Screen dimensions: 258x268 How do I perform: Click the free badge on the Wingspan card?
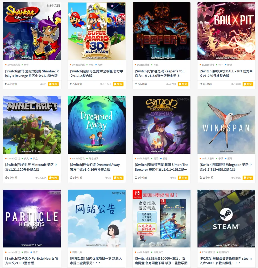(x=248, y=178)
